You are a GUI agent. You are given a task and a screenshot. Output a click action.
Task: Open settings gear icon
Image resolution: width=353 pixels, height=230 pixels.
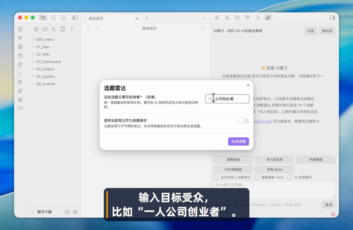(x=75, y=212)
